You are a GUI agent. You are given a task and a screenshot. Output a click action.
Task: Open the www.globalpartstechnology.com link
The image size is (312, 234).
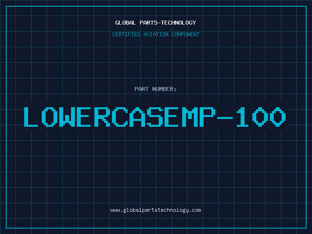(x=156, y=210)
